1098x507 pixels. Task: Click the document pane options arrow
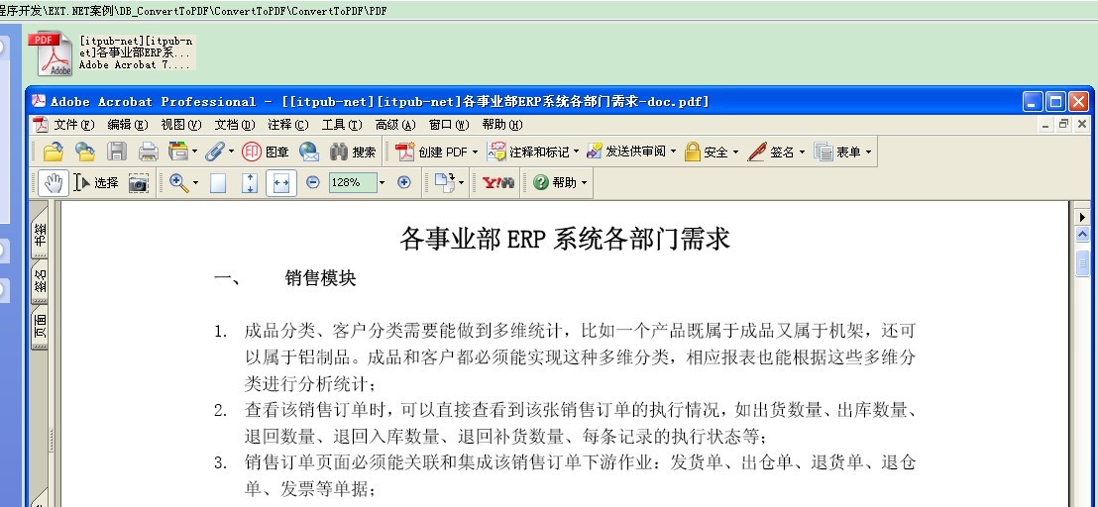[1082, 218]
